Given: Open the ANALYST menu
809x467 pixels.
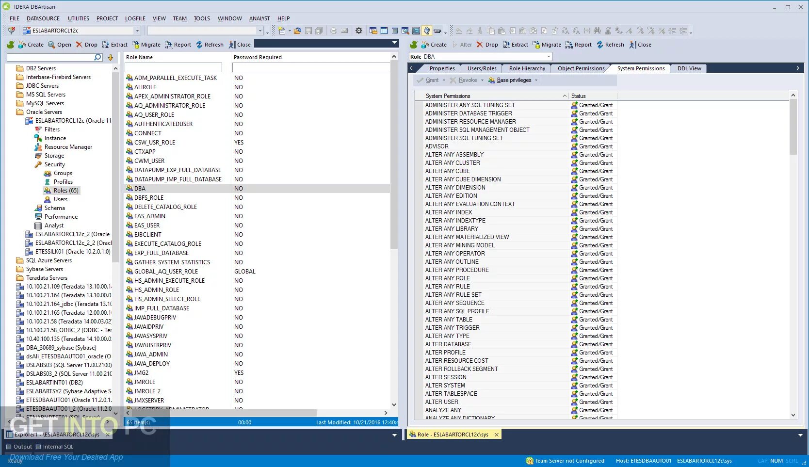Looking at the screenshot, I should pyautogui.click(x=259, y=18).
